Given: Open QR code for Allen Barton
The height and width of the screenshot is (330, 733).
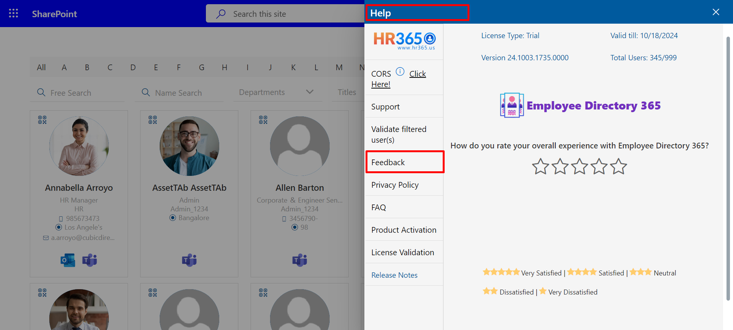Looking at the screenshot, I should coord(263,120).
